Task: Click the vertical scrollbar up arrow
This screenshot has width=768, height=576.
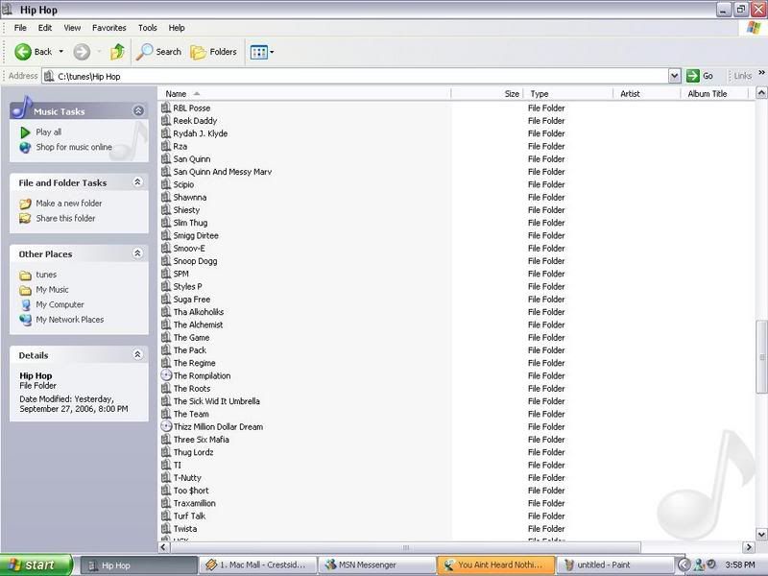Action: coord(761,93)
